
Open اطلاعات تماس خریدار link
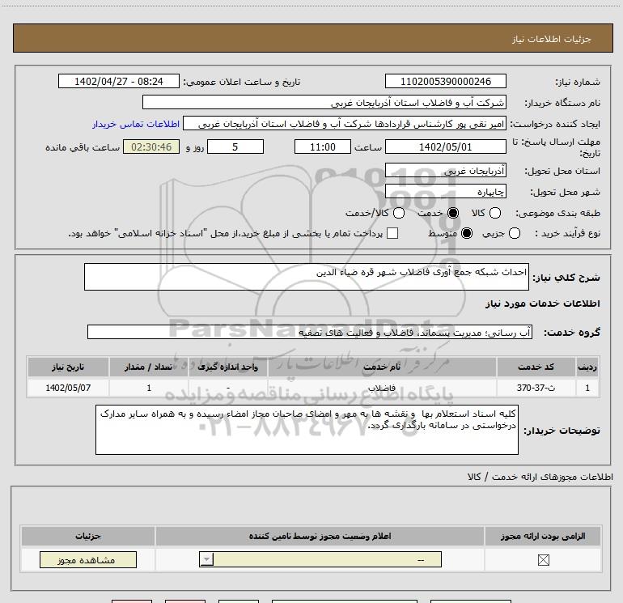[x=136, y=124]
